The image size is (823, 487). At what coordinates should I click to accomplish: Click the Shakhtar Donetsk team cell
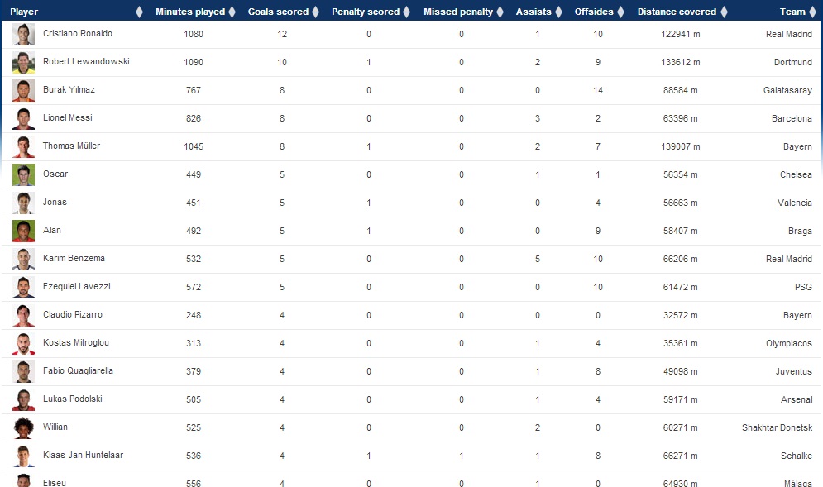778,427
